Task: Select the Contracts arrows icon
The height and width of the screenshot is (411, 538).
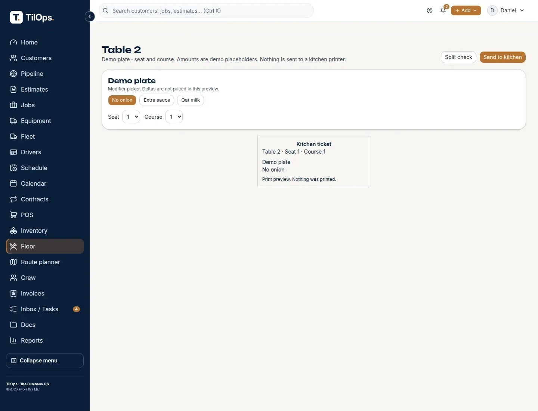Action: pyautogui.click(x=13, y=199)
